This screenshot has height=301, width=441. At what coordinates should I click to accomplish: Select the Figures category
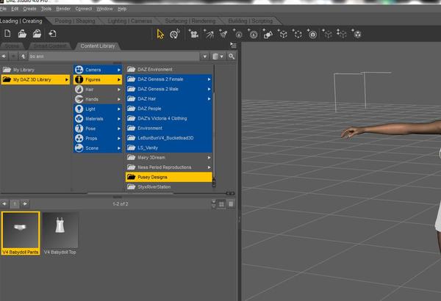tap(98, 79)
